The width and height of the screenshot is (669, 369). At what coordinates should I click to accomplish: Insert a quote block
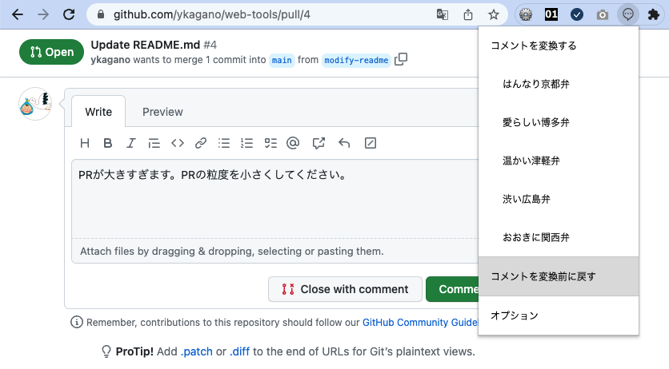pyautogui.click(x=154, y=143)
